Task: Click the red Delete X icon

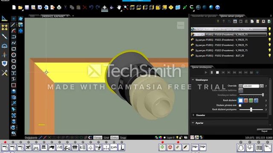Action: click(85, 7)
